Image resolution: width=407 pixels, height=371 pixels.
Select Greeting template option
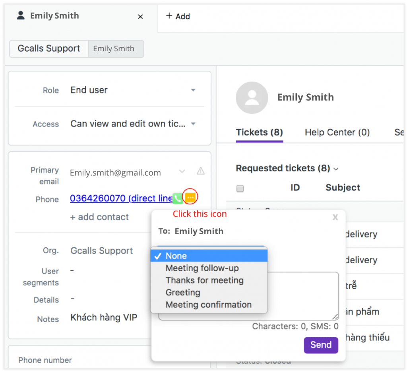pyautogui.click(x=209, y=292)
